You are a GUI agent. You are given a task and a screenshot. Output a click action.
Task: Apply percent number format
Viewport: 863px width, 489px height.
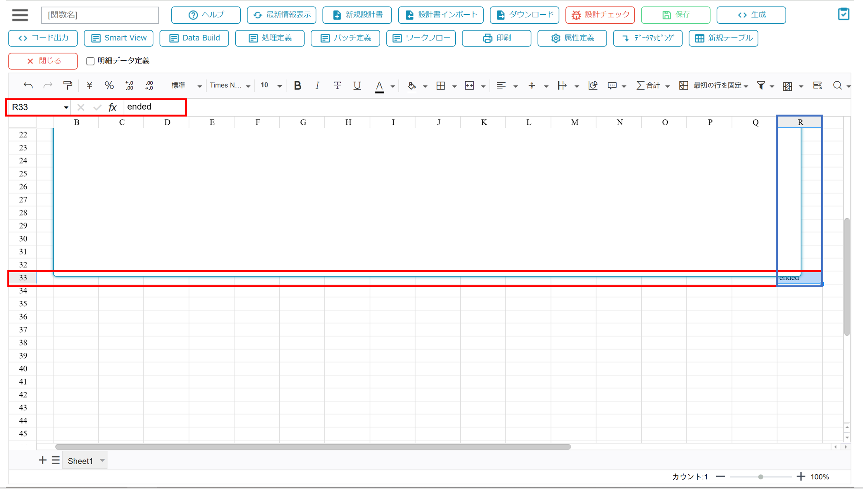coord(109,86)
